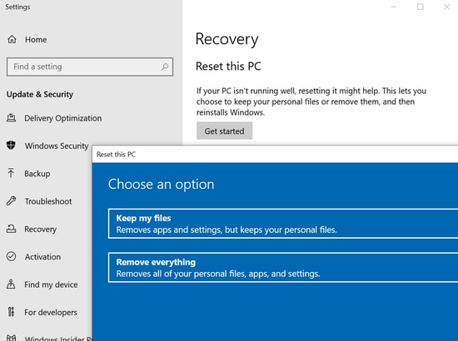Click the Delivery Optimization icon
Viewport: 458px width, 341px height.
coord(11,118)
